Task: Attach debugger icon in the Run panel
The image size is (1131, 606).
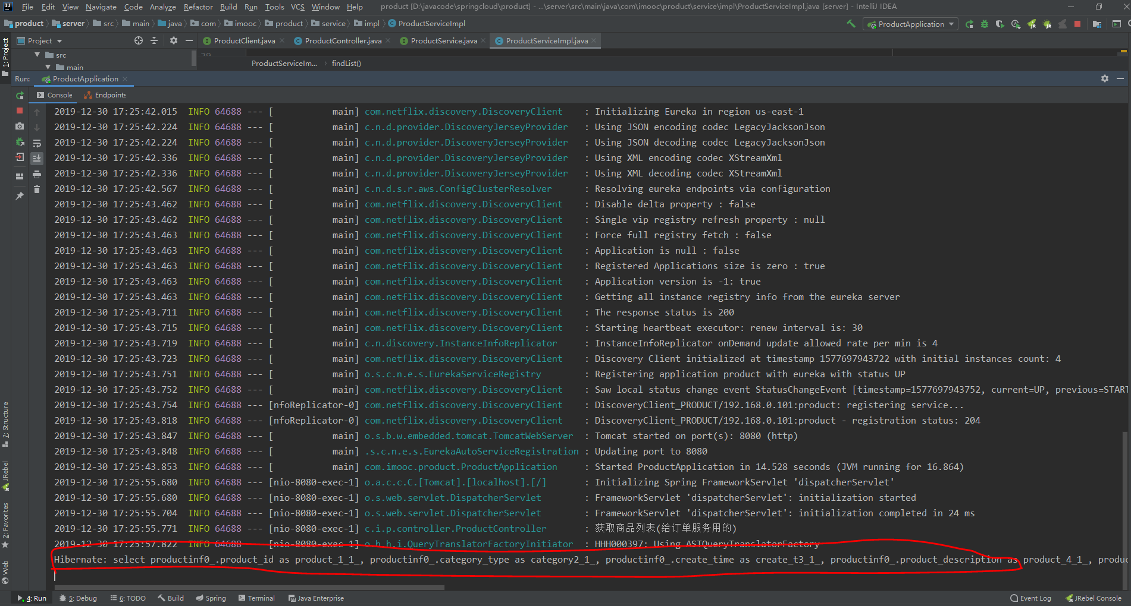Action: pos(20,142)
